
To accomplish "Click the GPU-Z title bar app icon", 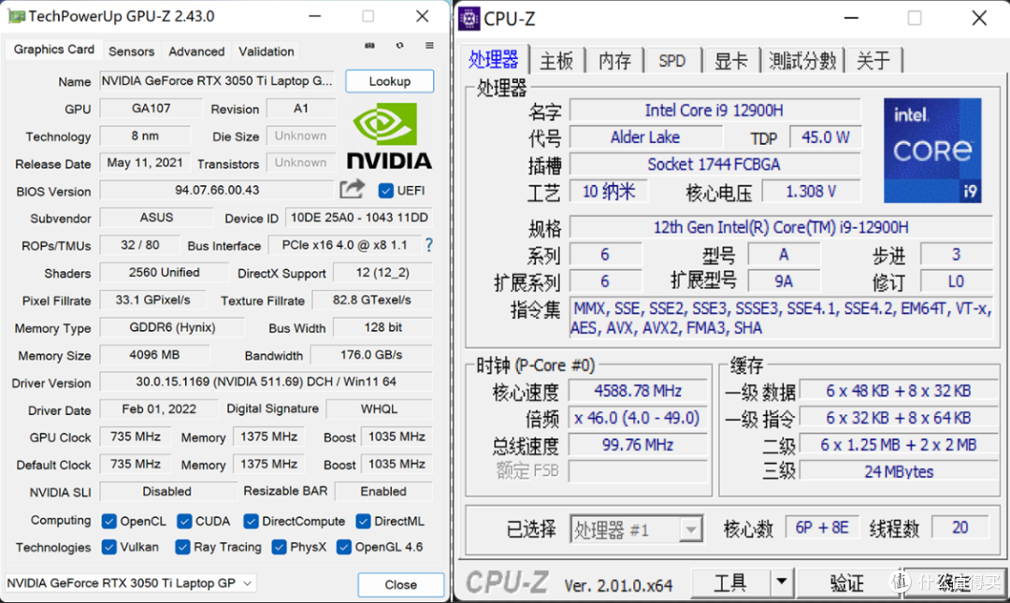I will (16, 16).
